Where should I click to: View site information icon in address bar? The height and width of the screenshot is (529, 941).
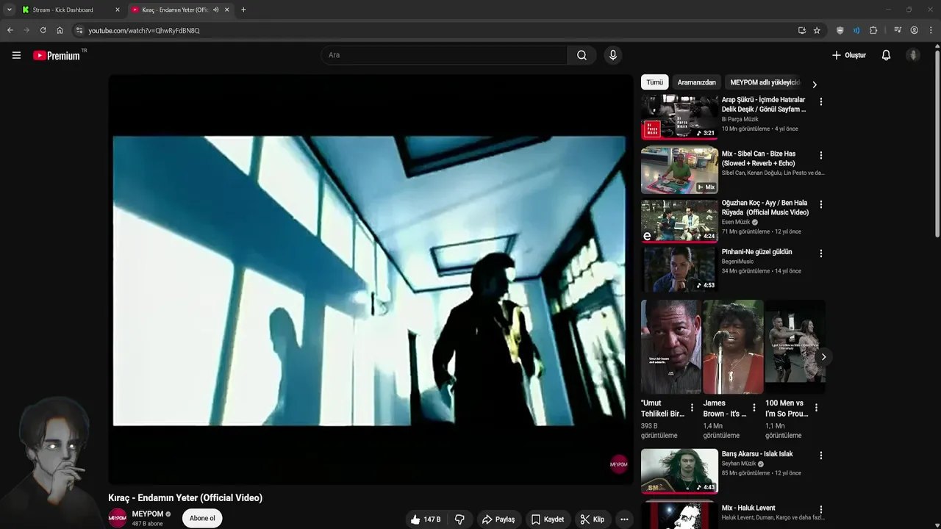pos(79,30)
